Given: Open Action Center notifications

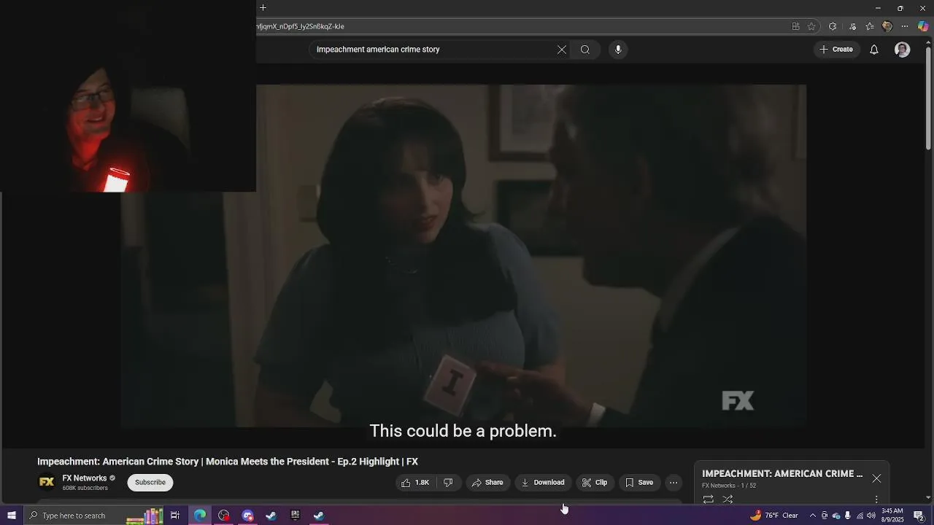Looking at the screenshot, I should [919, 516].
